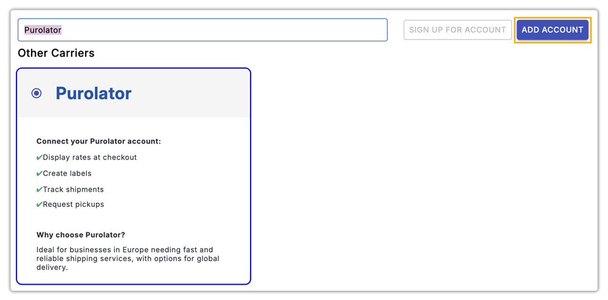The height and width of the screenshot is (300, 608).
Task: Click highlighted Purolator text in search box
Action: click(x=43, y=30)
